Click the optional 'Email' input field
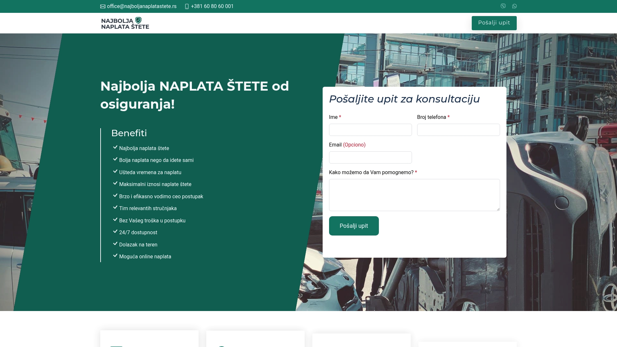This screenshot has height=347, width=617. 370,157
